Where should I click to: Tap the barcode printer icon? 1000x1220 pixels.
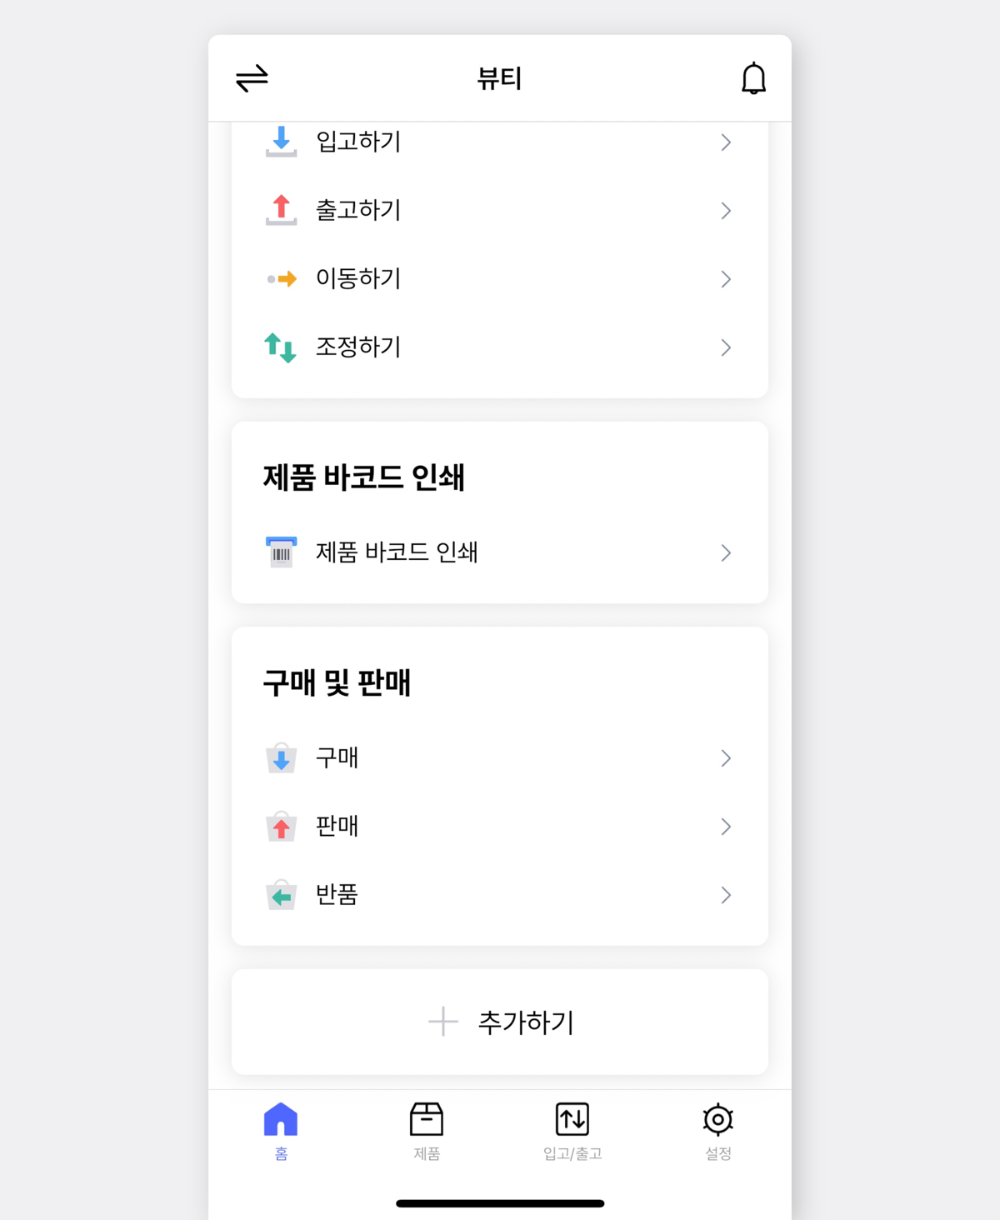281,552
